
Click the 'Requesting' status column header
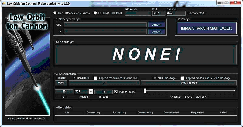pos(119,112)
